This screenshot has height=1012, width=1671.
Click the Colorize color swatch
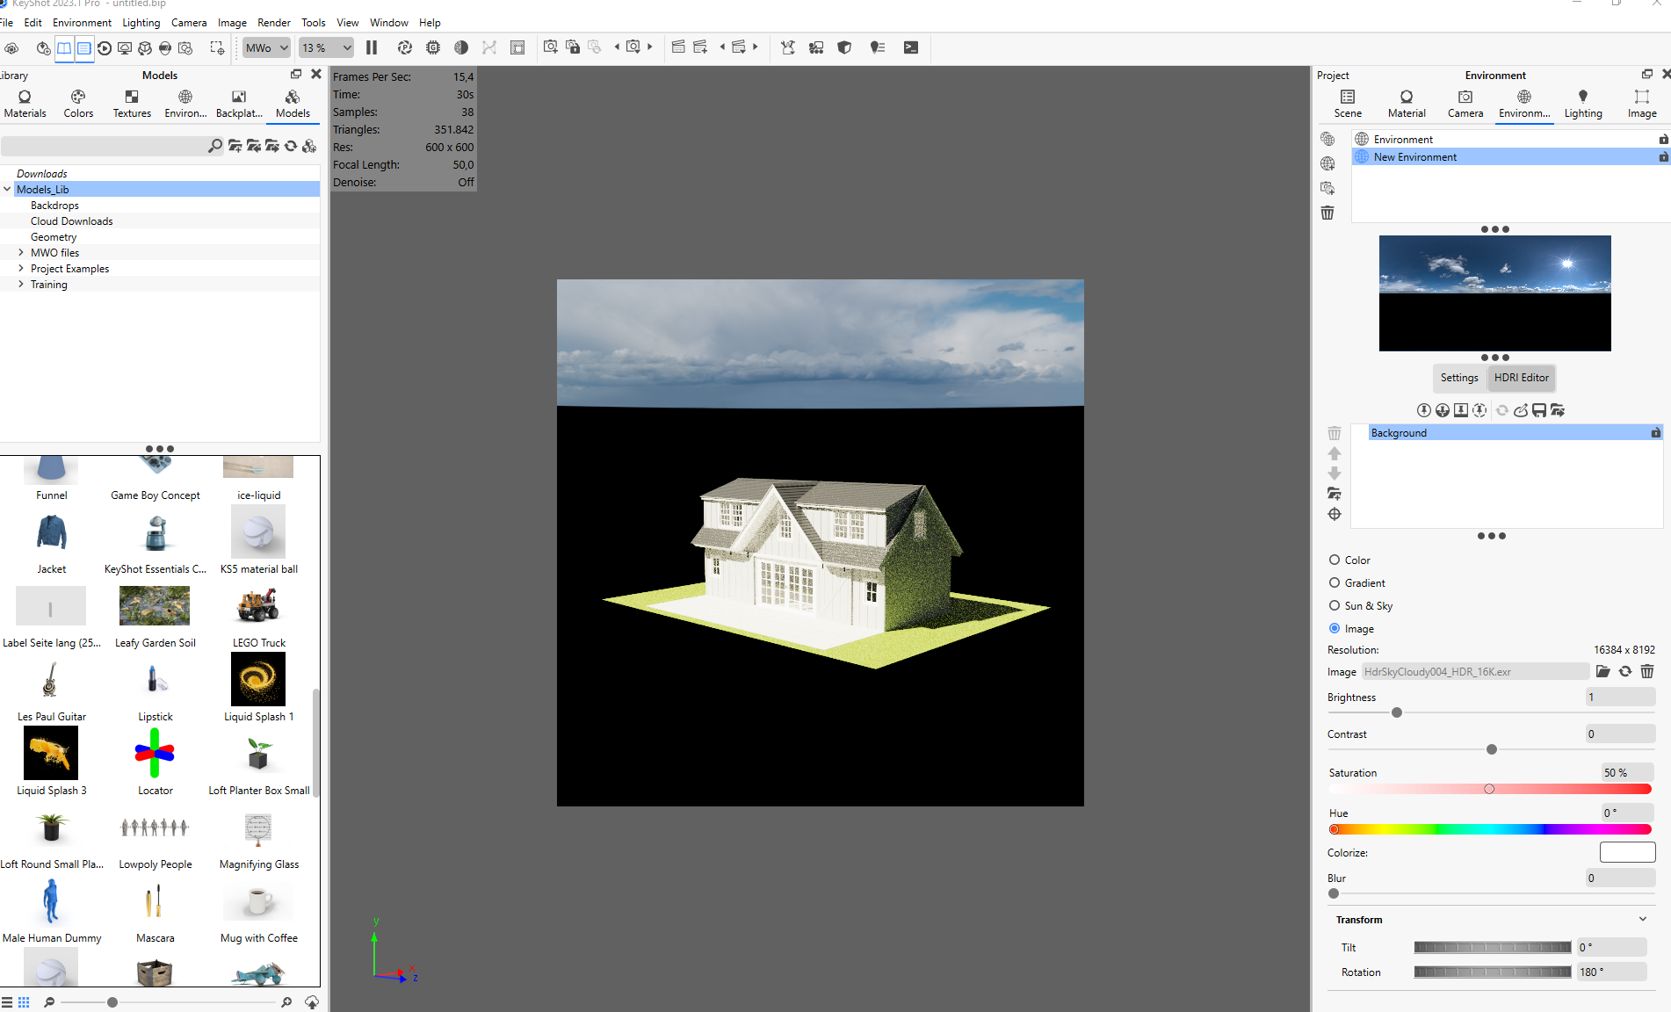click(x=1627, y=852)
